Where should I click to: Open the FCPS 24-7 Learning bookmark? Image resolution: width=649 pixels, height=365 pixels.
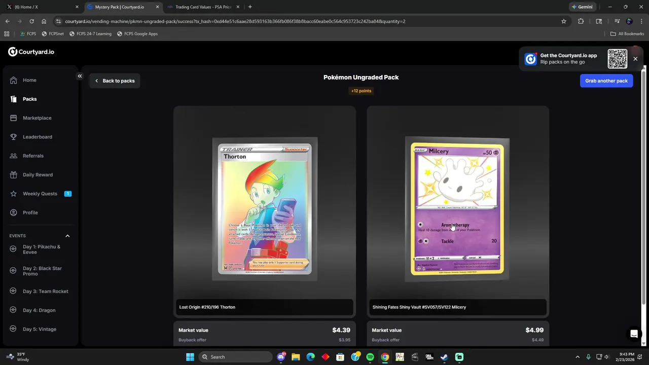[90, 34]
